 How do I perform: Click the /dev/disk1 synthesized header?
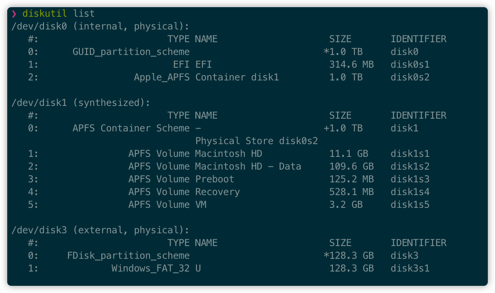pyautogui.click(x=81, y=103)
